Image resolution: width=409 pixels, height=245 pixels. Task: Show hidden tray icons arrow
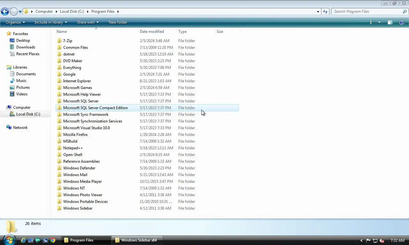pos(361,241)
